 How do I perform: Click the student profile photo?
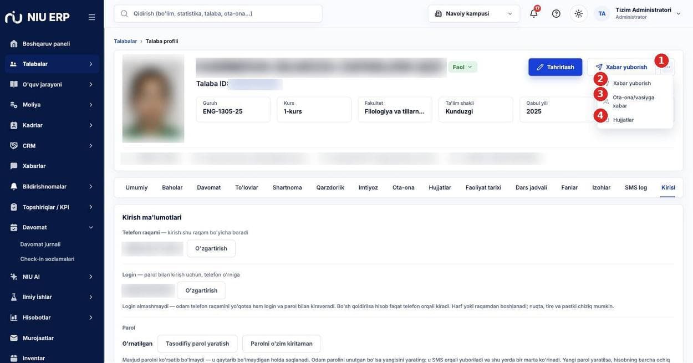[x=153, y=99]
